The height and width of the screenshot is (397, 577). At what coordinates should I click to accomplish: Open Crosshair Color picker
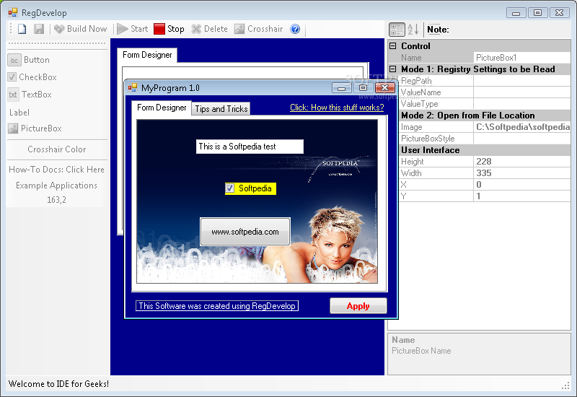coord(57,149)
